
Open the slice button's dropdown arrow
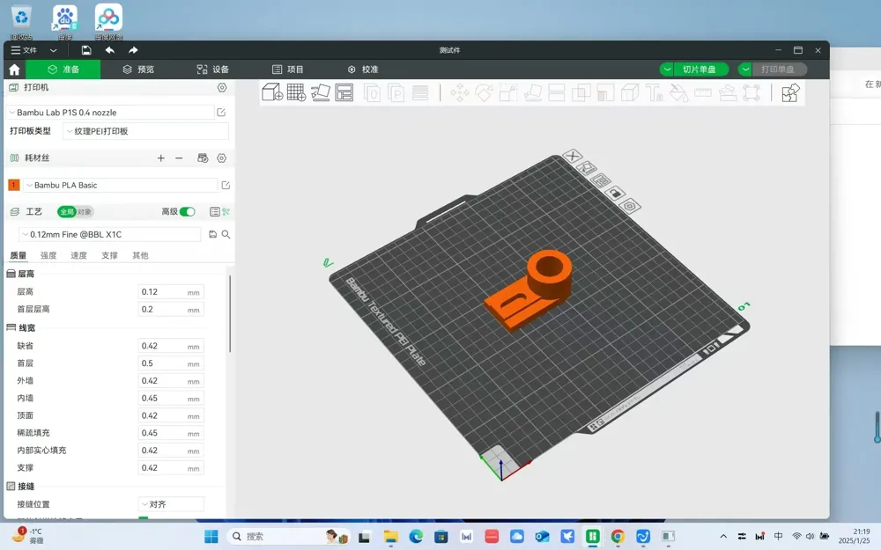click(667, 70)
